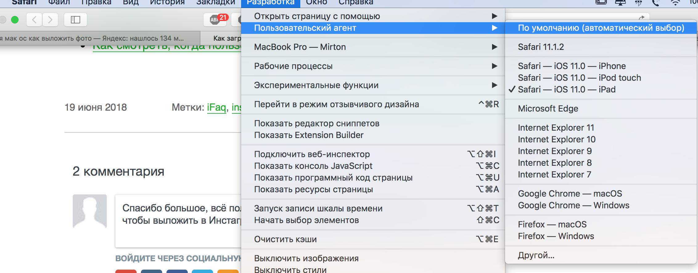This screenshot has height=273, width=698.
Task: Open the Adblock Plus extension button
Action: point(215,20)
